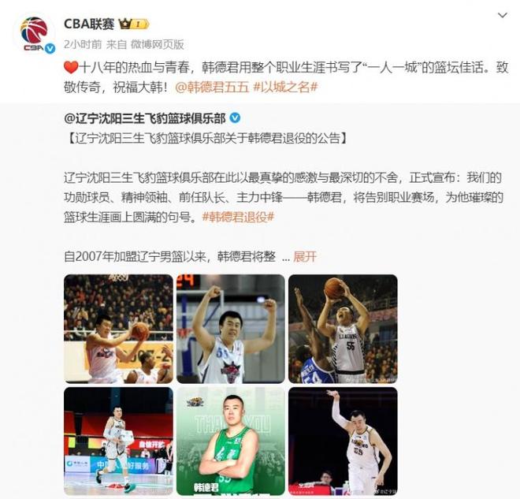Expand full text via 展开 link
Image resolution: width=520 pixels, height=499 pixels.
tap(305, 256)
